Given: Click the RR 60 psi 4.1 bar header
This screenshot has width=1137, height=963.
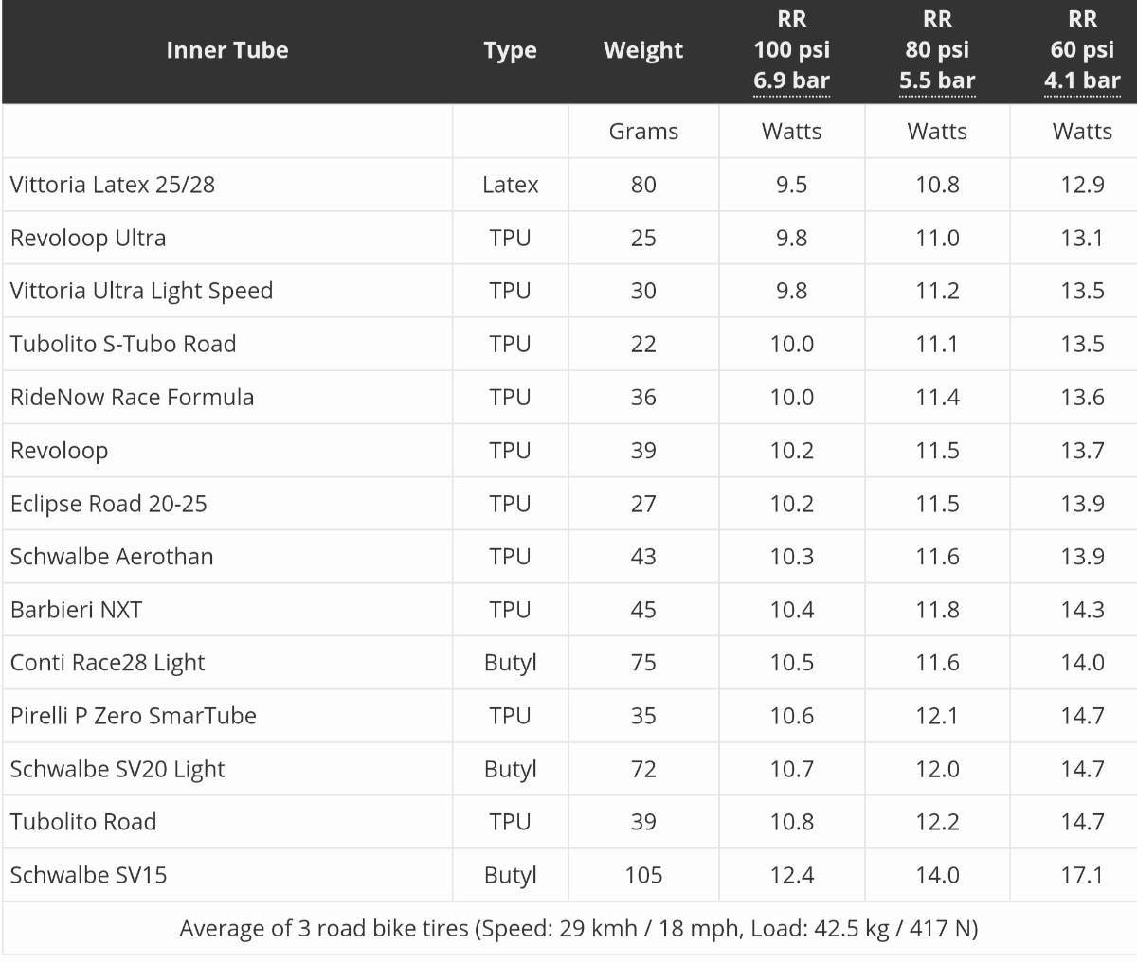Looking at the screenshot, I should coord(1082,50).
